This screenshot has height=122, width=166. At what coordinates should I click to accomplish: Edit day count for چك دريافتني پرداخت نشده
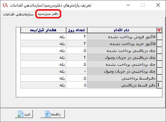pos(76,50)
